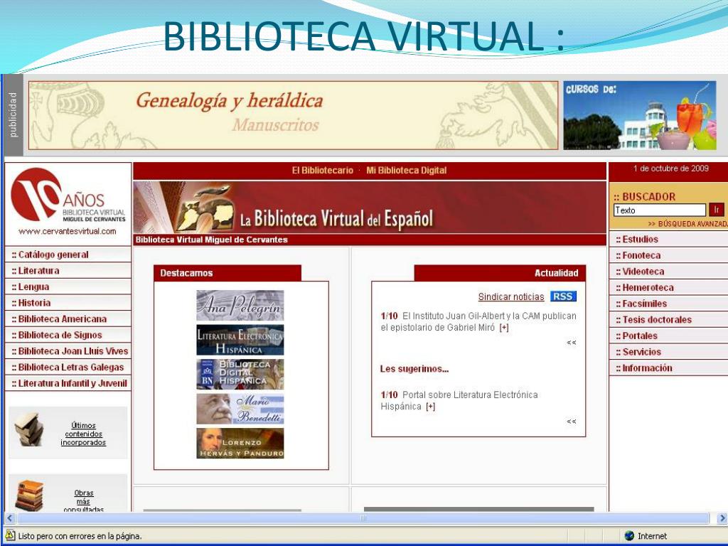Open the Historia section
Viewport: 728px width, 546px height.
pyautogui.click(x=68, y=303)
